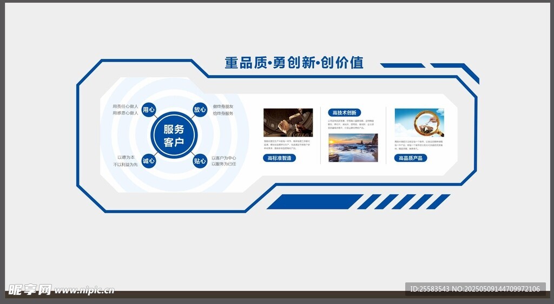Click the 用责任心做人 text line

click(125, 106)
